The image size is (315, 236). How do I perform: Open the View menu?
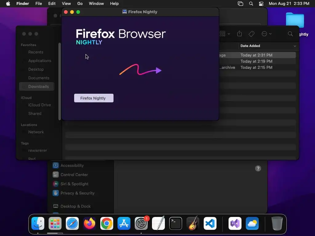pyautogui.click(x=66, y=4)
